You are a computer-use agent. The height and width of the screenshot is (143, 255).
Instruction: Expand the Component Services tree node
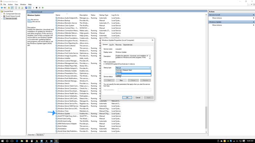coord(2,14)
